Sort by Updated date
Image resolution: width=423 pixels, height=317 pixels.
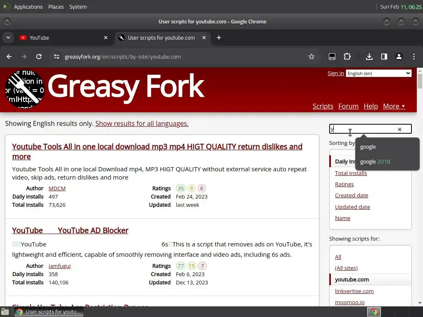click(x=352, y=207)
